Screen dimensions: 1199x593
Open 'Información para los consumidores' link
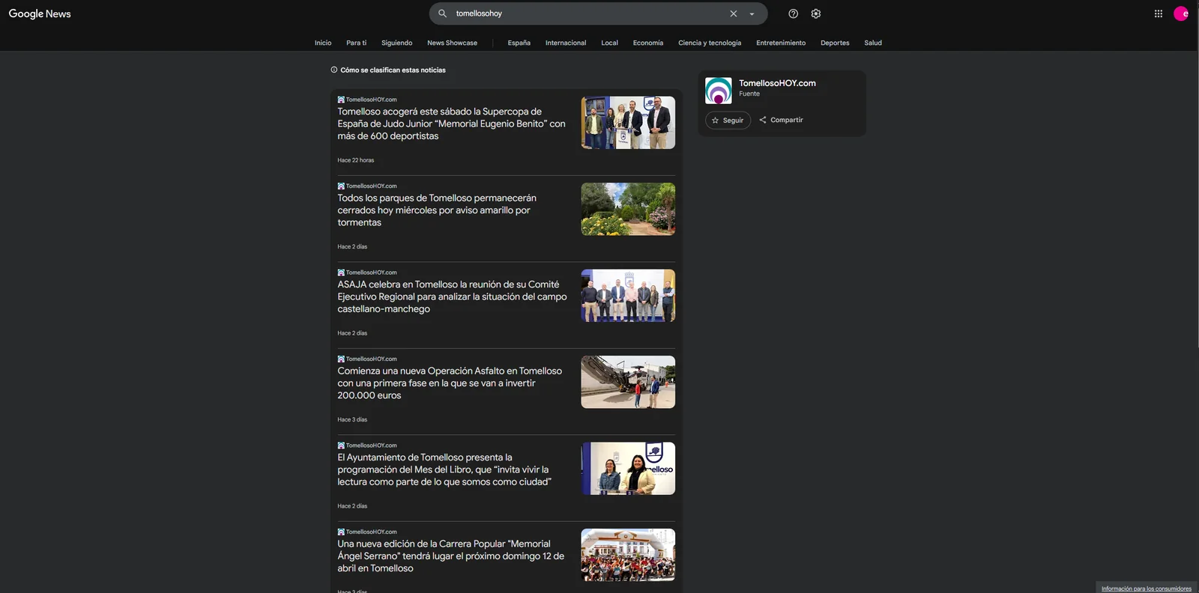pyautogui.click(x=1147, y=589)
